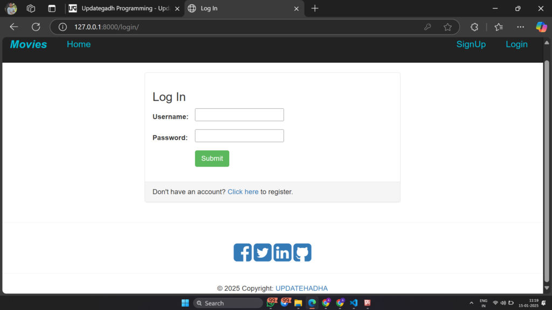Close the Log In tab
This screenshot has height=310, width=552.
pos(296,9)
